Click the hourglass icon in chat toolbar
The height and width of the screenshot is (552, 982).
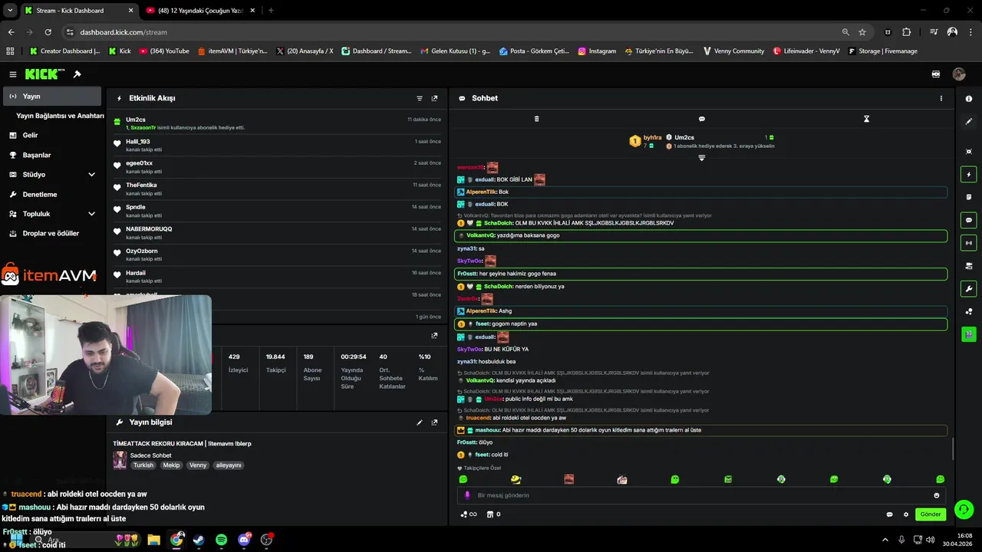[866, 119]
